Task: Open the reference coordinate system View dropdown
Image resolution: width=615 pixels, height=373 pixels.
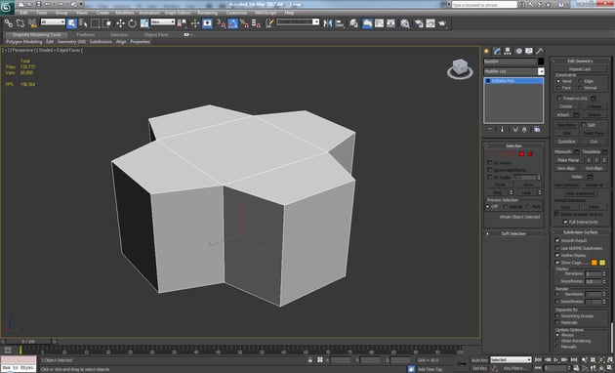Action: coord(162,21)
